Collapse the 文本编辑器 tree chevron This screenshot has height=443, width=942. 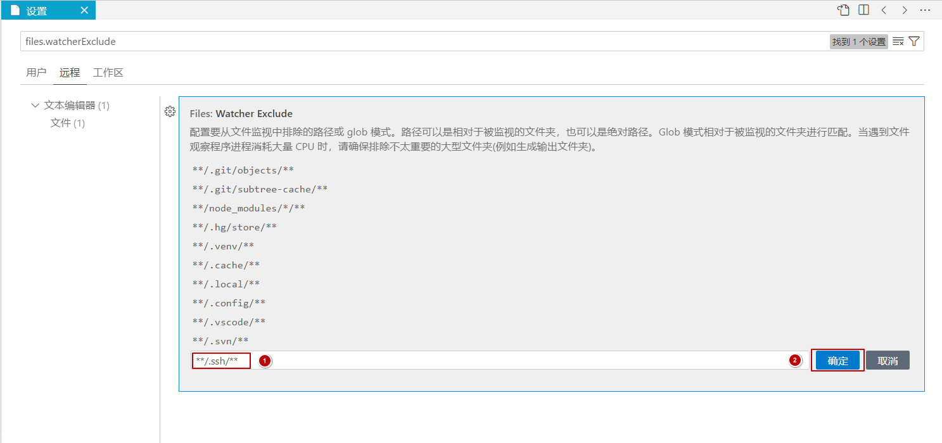35,106
